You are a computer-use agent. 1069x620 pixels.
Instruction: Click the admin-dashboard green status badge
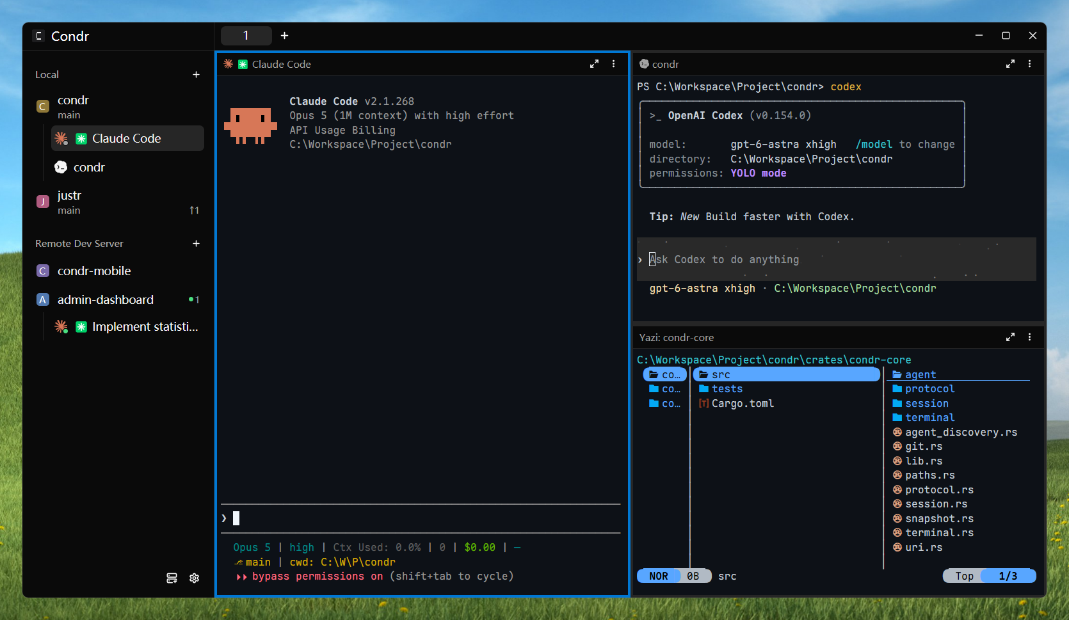(194, 299)
